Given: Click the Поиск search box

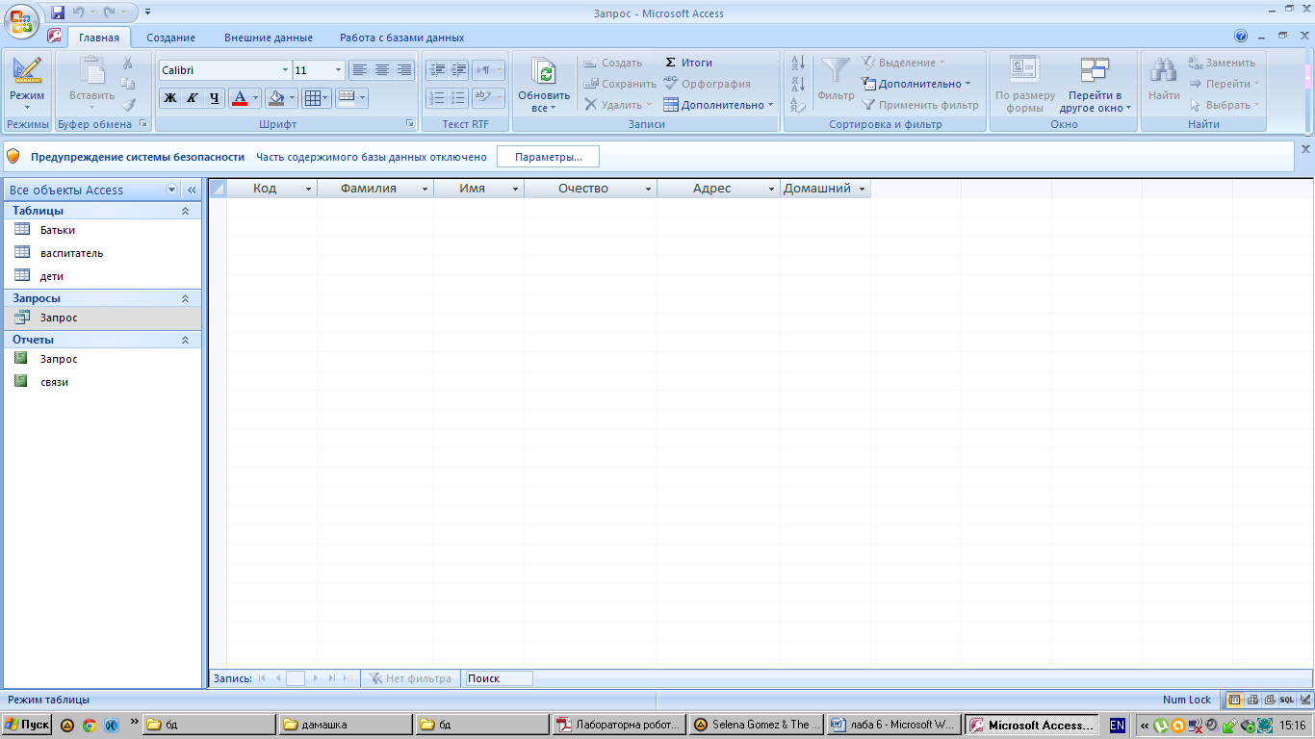Looking at the screenshot, I should [x=498, y=678].
